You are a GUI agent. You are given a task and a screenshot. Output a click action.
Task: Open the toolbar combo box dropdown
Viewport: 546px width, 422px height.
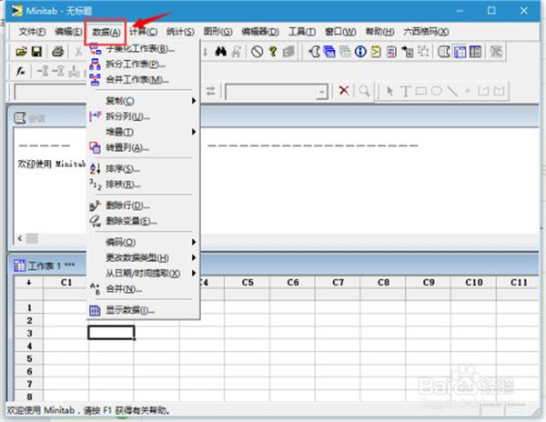[x=322, y=92]
